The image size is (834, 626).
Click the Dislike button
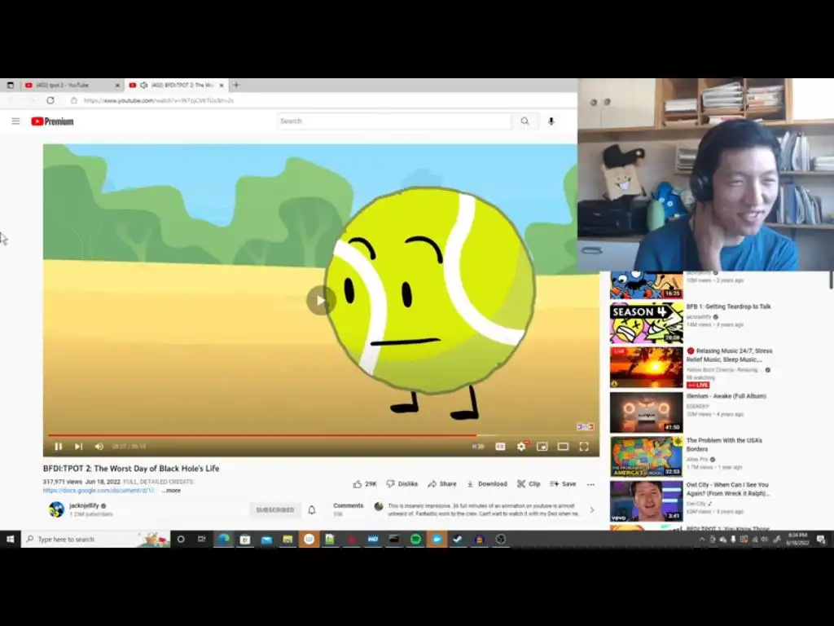[402, 484]
